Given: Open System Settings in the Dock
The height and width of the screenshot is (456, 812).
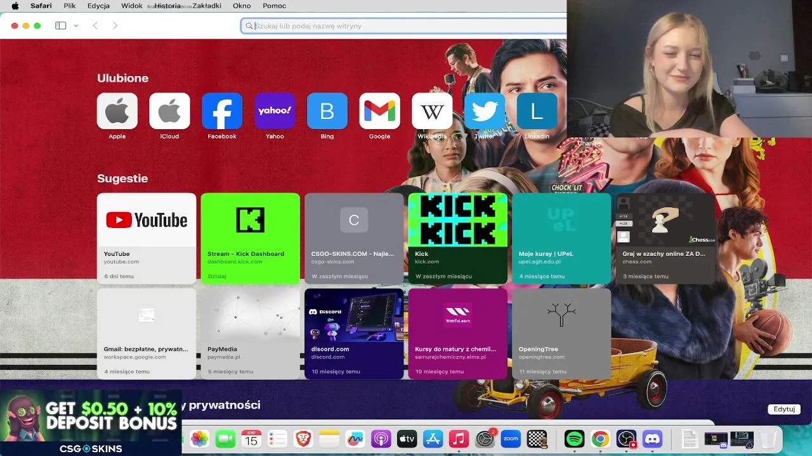Looking at the screenshot, I should click(x=485, y=439).
